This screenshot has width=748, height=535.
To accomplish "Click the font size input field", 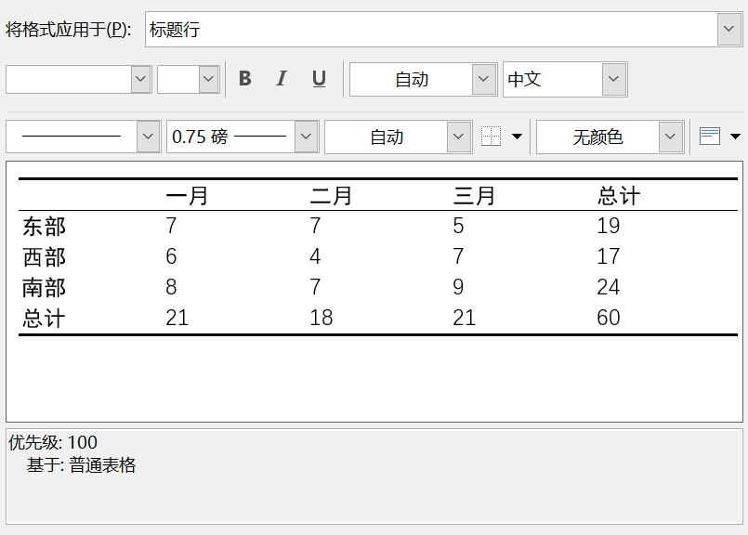I will 178,79.
